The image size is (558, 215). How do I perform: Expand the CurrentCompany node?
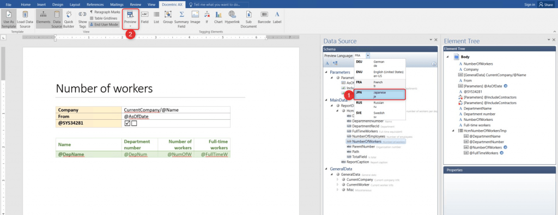[338, 180]
